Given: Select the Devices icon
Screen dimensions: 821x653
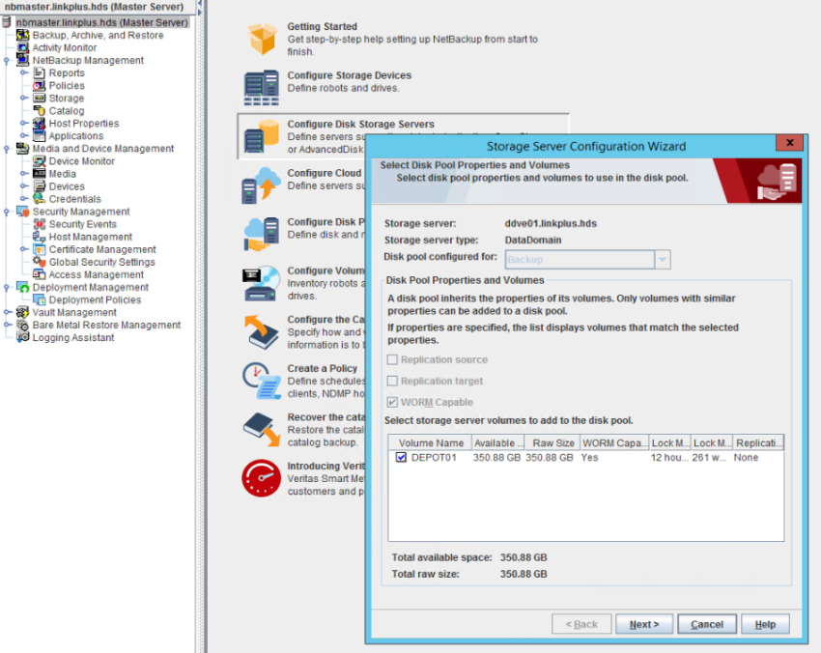Looking at the screenshot, I should pos(40,186).
